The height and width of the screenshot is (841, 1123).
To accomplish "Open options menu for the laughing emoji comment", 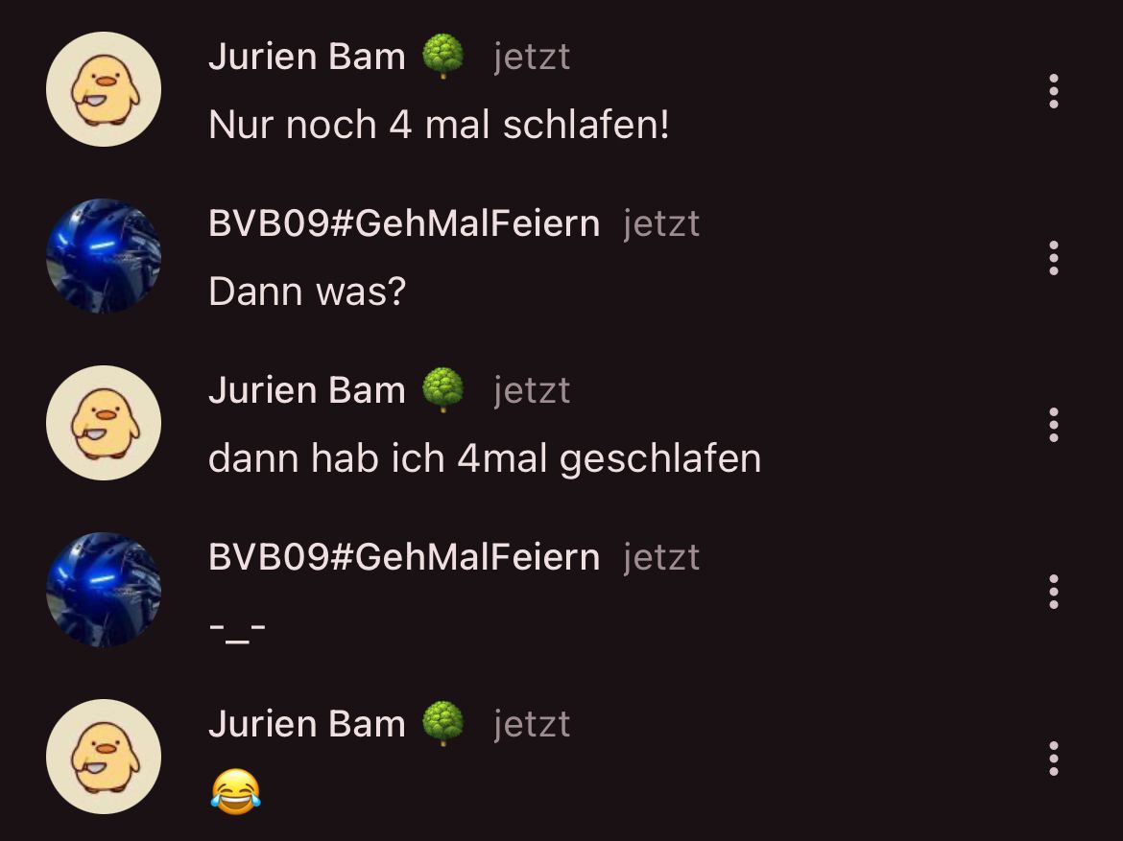I will pyautogui.click(x=1054, y=758).
